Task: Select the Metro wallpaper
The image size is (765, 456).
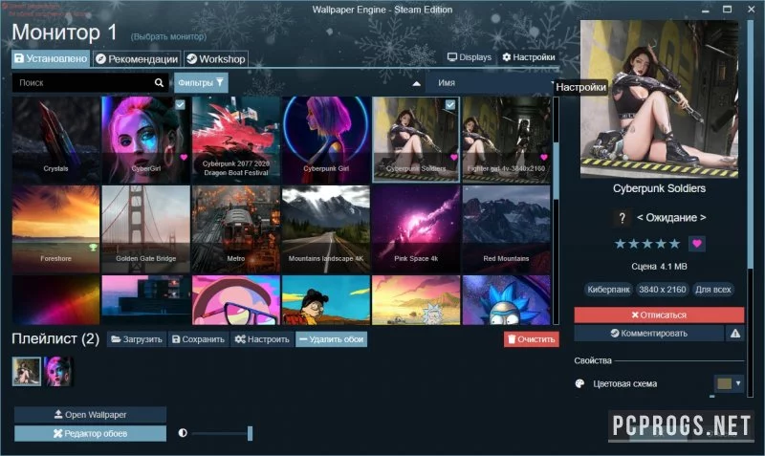Action: coord(236,229)
